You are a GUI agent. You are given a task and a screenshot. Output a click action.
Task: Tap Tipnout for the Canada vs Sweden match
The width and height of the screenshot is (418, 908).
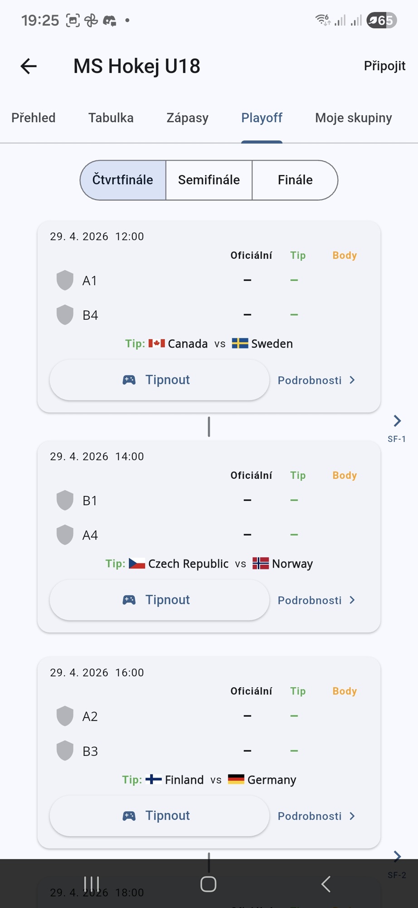click(159, 380)
